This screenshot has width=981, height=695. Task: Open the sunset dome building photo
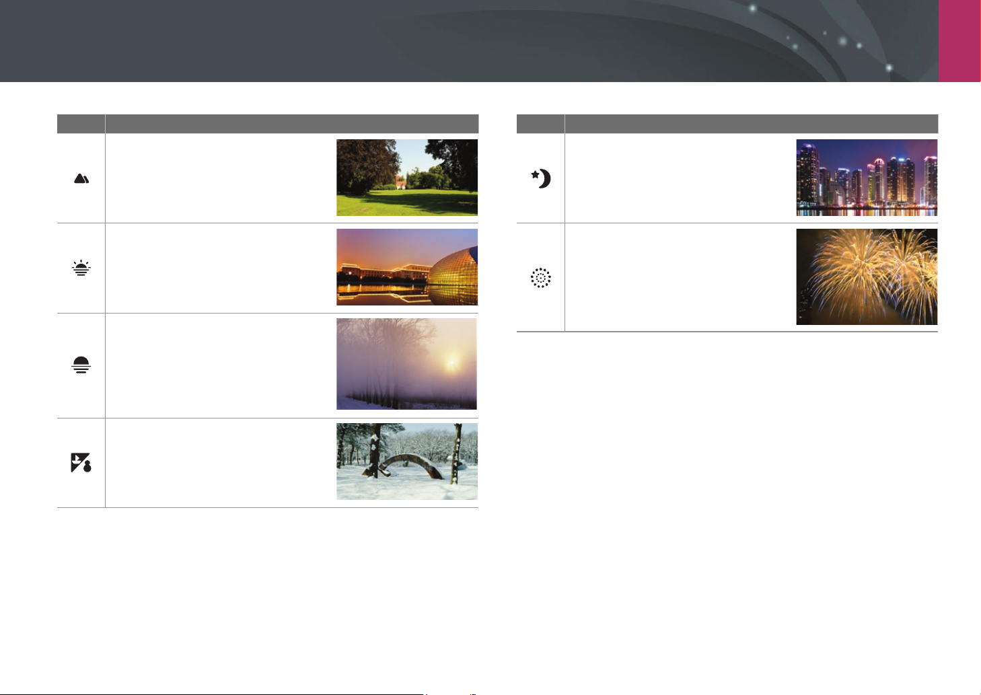[407, 267]
